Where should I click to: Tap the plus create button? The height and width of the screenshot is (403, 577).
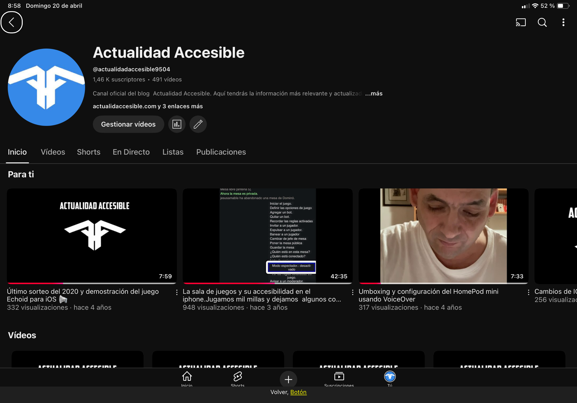[288, 379]
